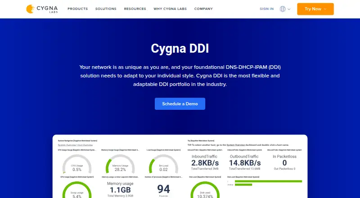Click the OutboundTraffic 14.8KB/s value
The width and height of the screenshot is (360, 198).
(245, 163)
